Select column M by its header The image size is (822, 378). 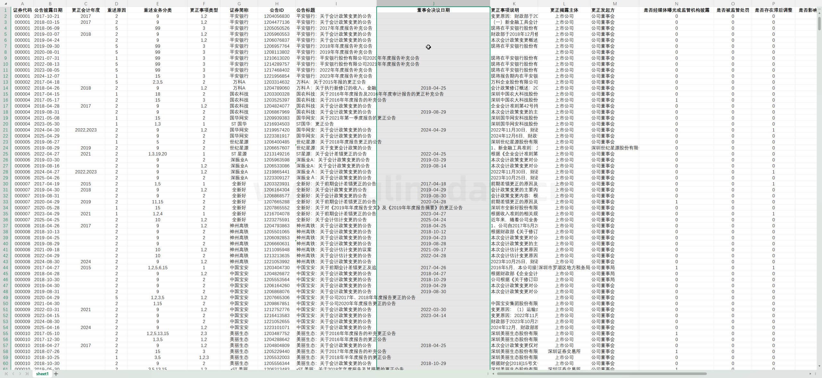(x=615, y=4)
